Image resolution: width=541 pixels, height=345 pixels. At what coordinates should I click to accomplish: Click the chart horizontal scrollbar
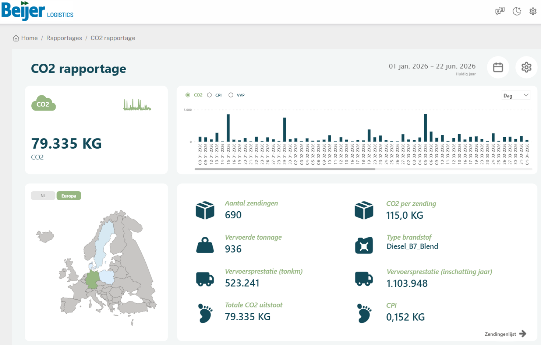click(x=285, y=169)
